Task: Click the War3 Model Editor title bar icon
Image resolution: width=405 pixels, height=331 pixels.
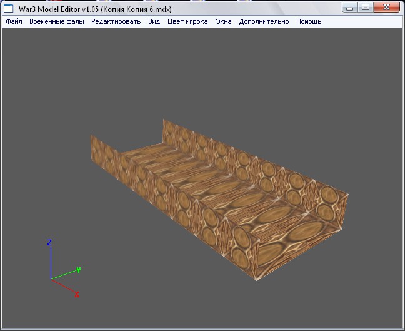Action: pos(9,8)
